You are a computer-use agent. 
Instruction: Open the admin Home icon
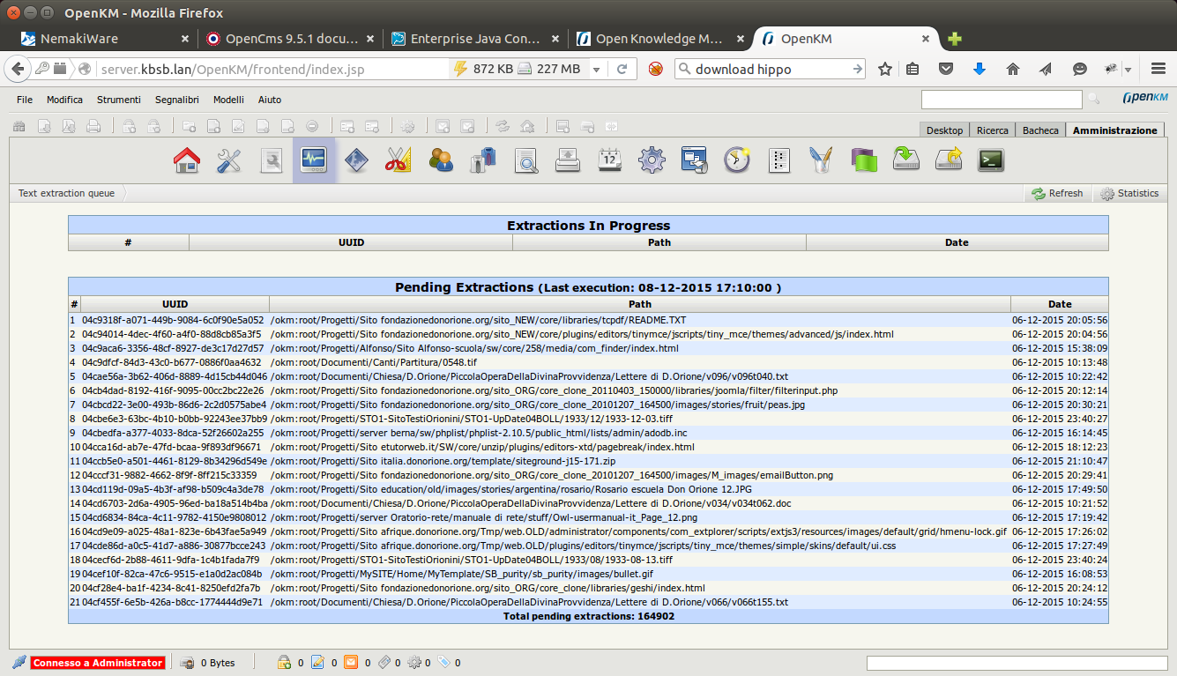point(187,160)
